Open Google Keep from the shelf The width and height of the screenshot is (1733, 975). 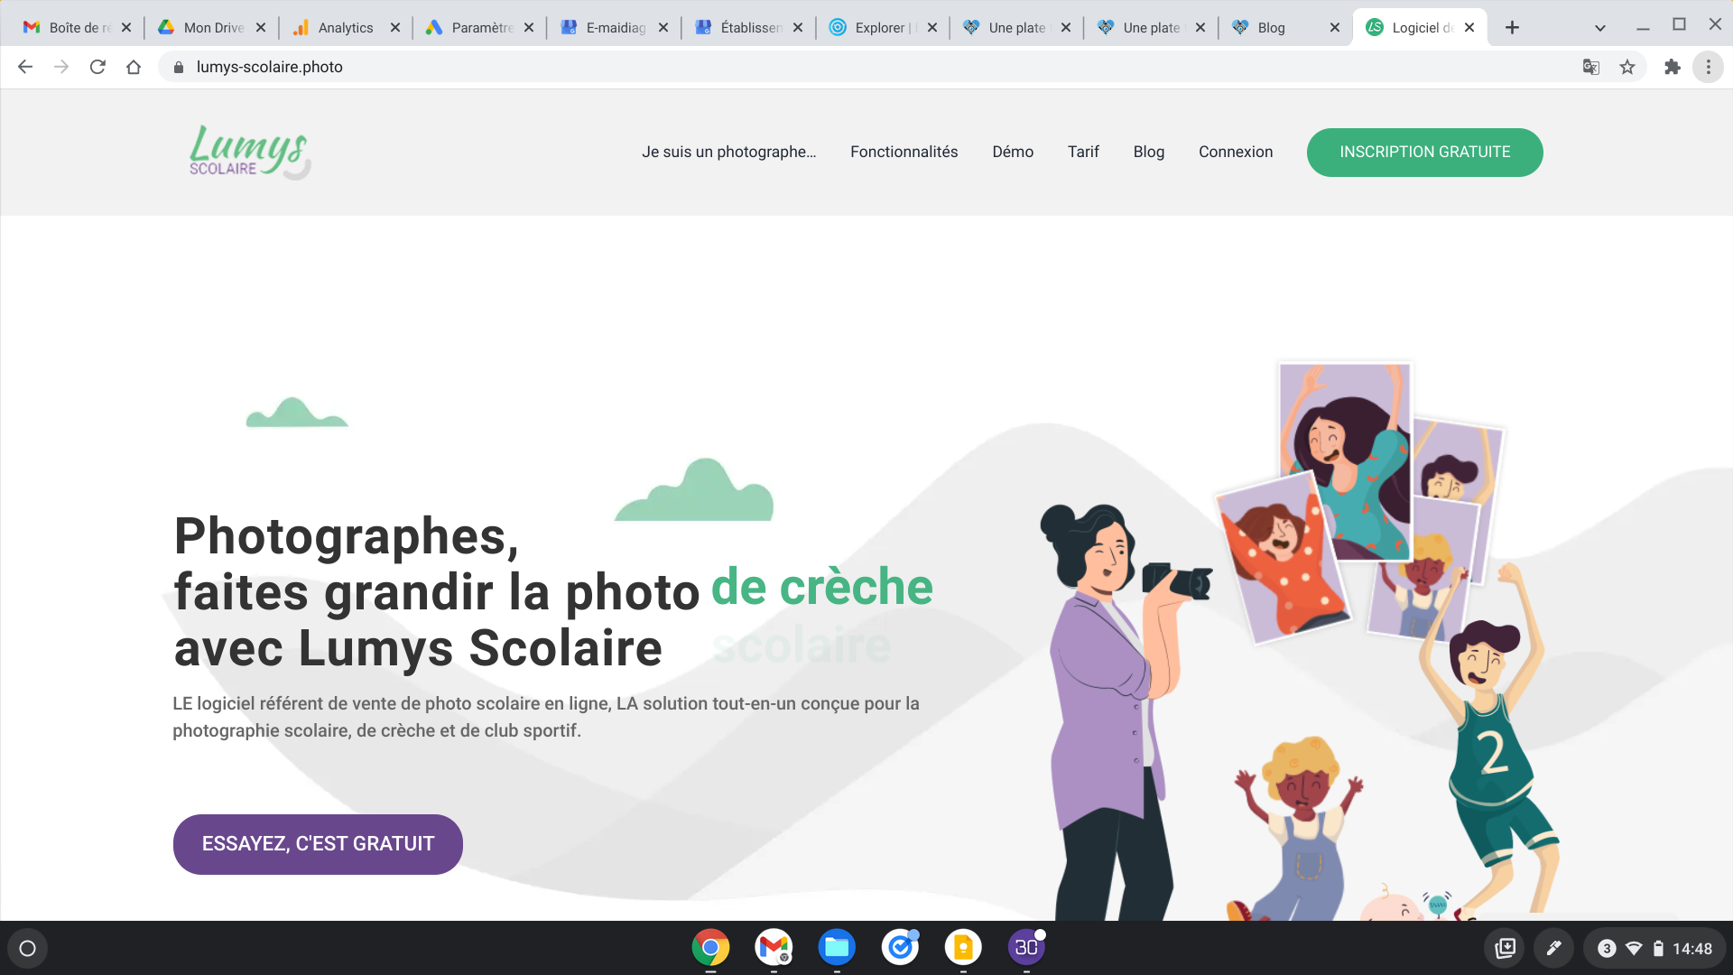point(963,947)
